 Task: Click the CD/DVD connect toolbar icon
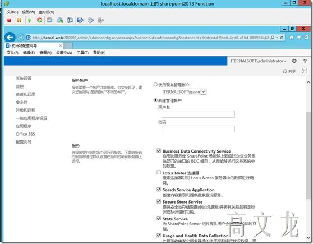[90, 20]
